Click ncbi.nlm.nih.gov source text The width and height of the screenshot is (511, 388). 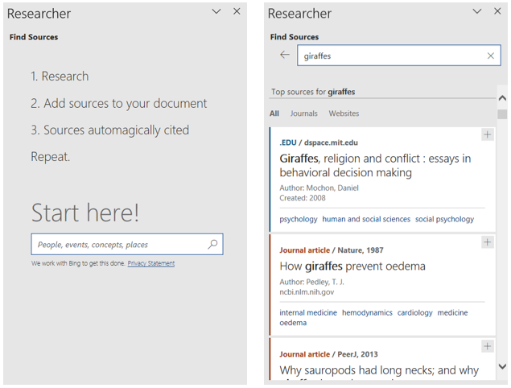pos(307,292)
